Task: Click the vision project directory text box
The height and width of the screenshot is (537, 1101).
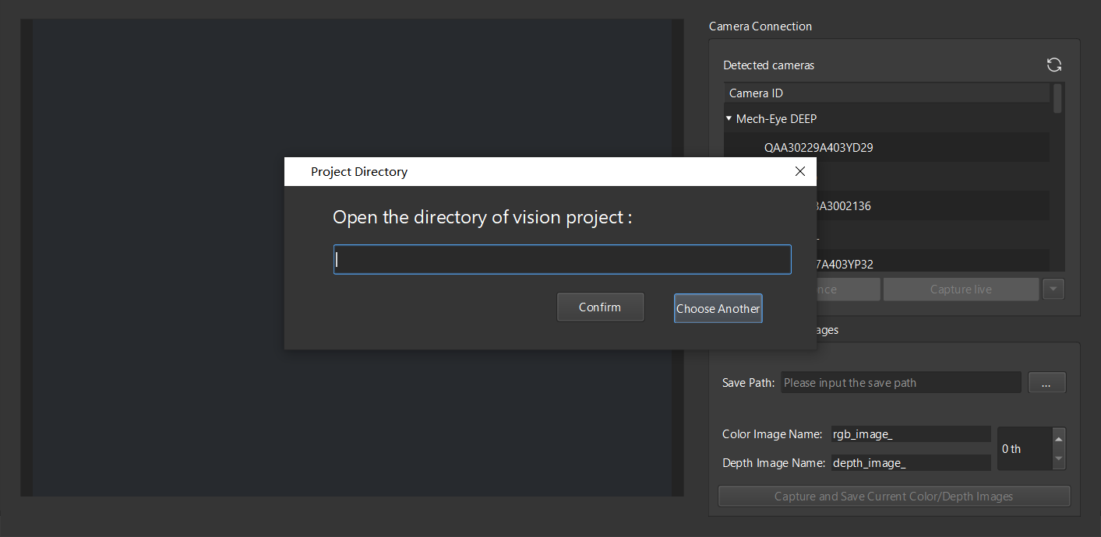Action: coord(562,260)
